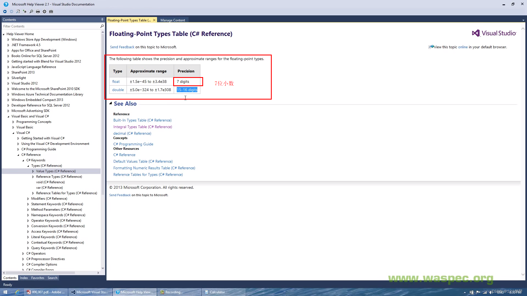Screen dimensions: 527x296
Task: Click the Filter Contents search magnifier
Action: (x=102, y=26)
